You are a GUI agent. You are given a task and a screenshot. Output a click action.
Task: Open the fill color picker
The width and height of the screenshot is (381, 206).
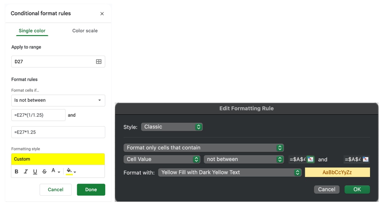click(71, 171)
